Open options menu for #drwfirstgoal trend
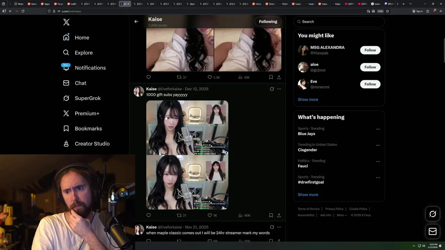445x250 pixels. (378, 178)
